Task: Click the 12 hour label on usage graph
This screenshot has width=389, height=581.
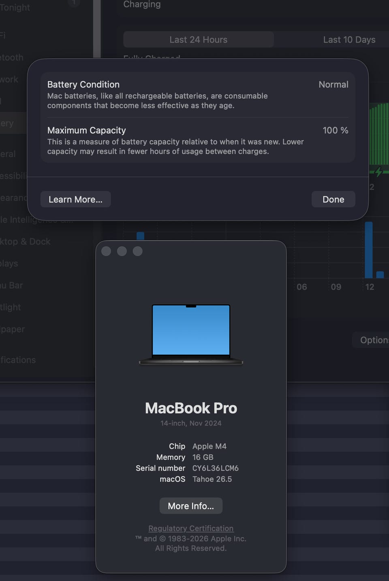Action: tap(370, 287)
